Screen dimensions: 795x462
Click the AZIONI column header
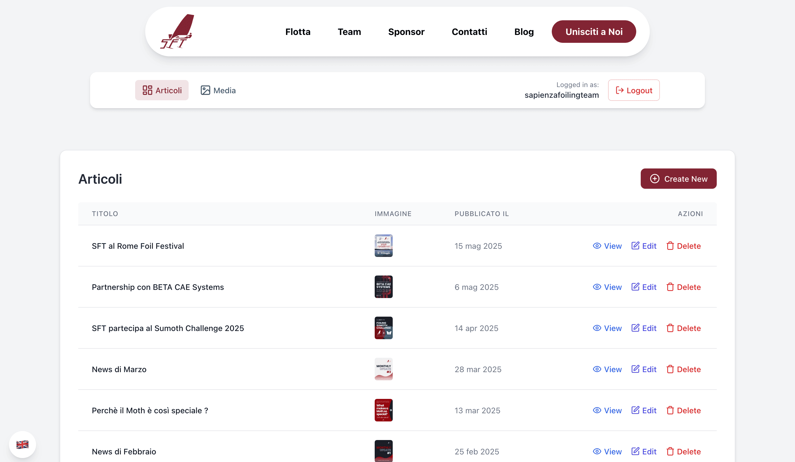[690, 214]
